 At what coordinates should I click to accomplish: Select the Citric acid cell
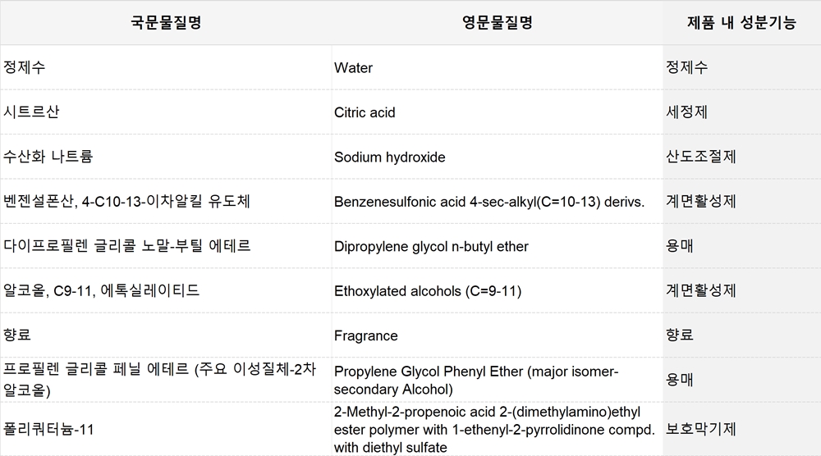coord(497,112)
